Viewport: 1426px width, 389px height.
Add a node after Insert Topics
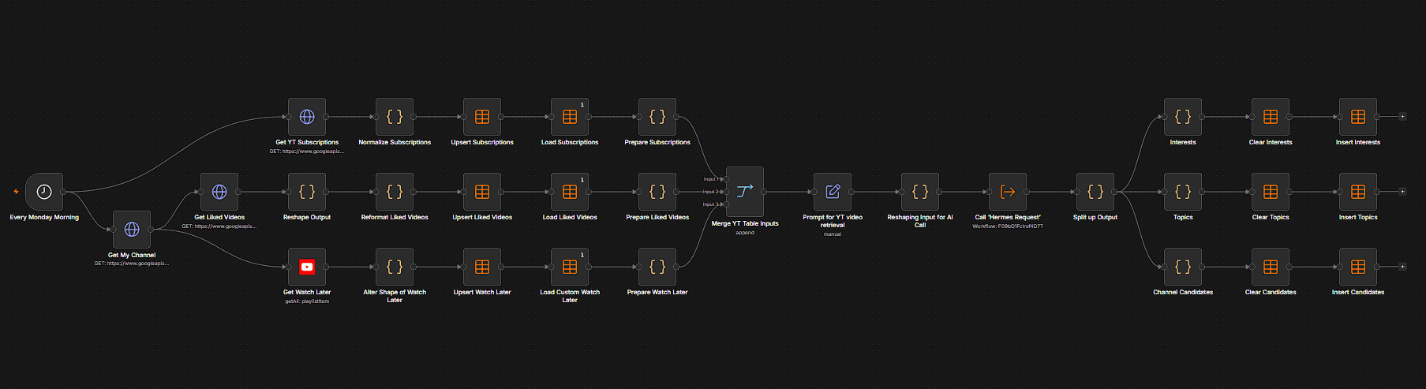click(x=1402, y=192)
